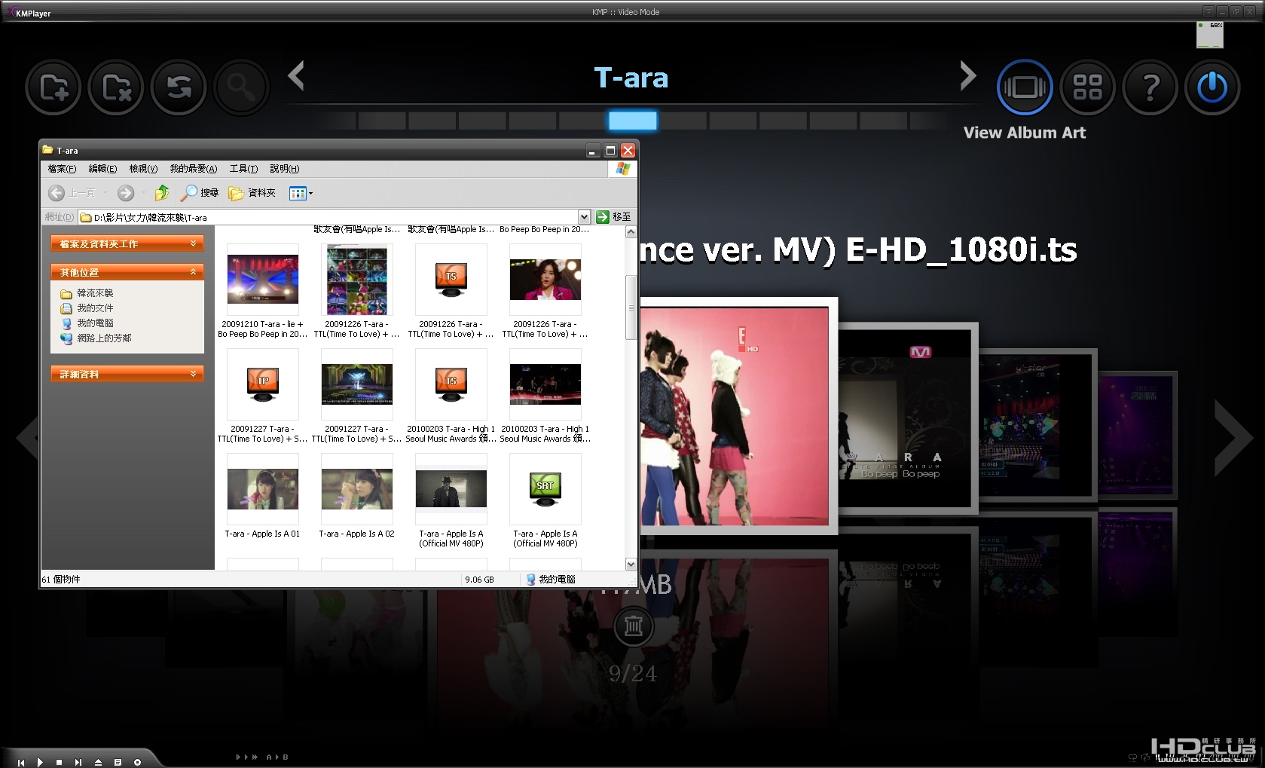Open the 檢視(V) menu in Explorer
This screenshot has width=1265, height=768.
[x=143, y=169]
